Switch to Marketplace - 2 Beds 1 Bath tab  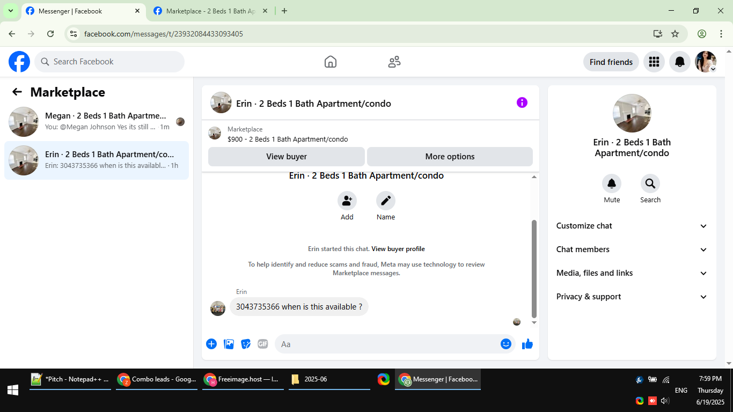click(x=211, y=11)
